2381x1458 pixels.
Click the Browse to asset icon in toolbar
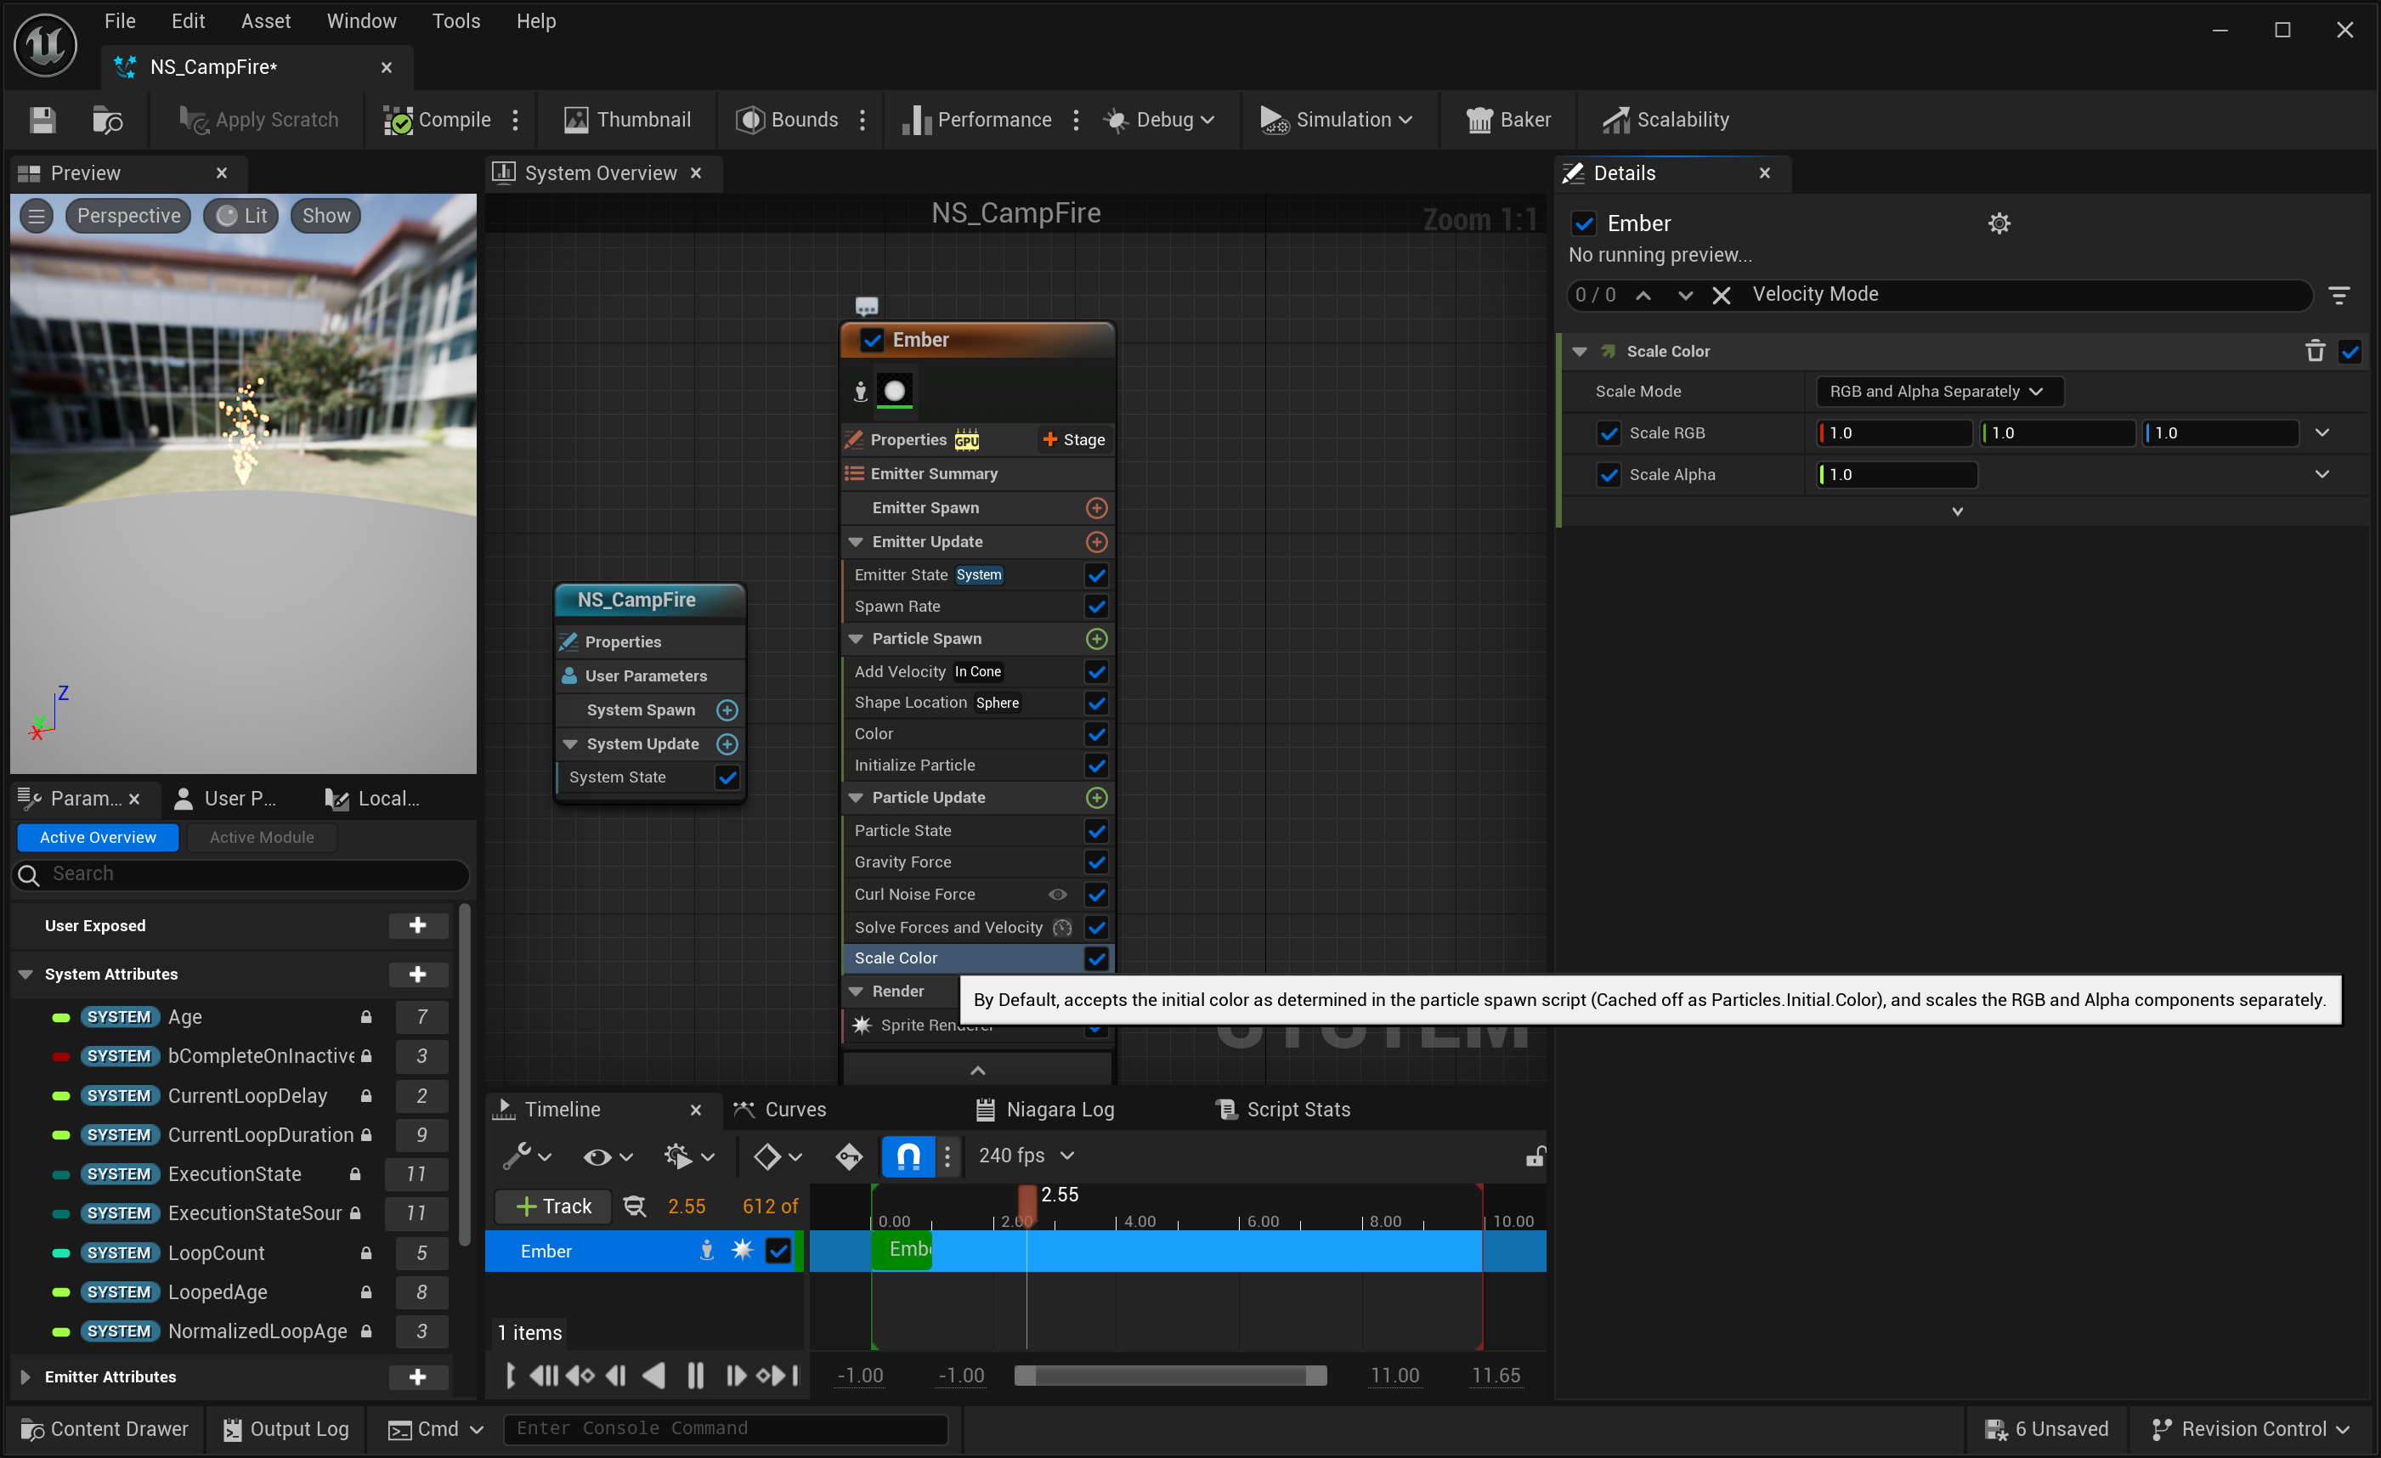pyautogui.click(x=107, y=120)
